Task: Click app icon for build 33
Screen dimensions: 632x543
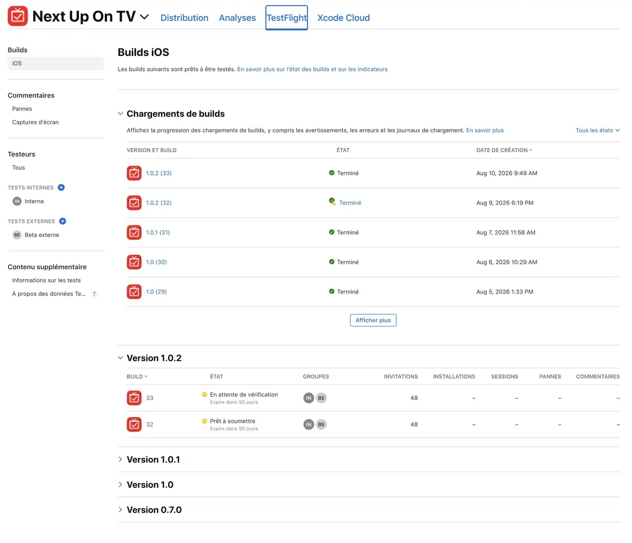Action: coord(134,398)
